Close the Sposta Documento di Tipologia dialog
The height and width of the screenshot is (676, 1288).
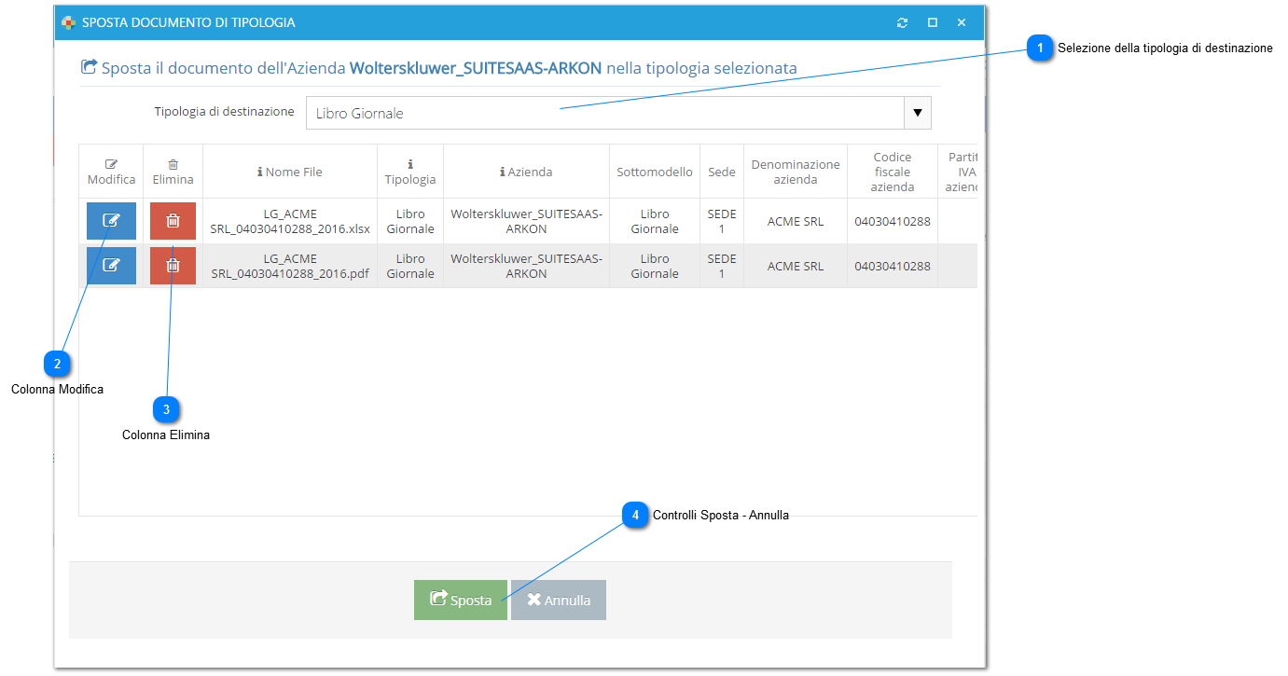click(962, 22)
